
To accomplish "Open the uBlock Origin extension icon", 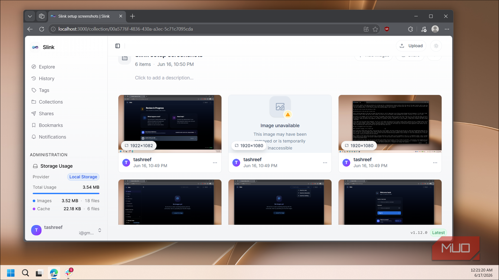I will [387, 29].
